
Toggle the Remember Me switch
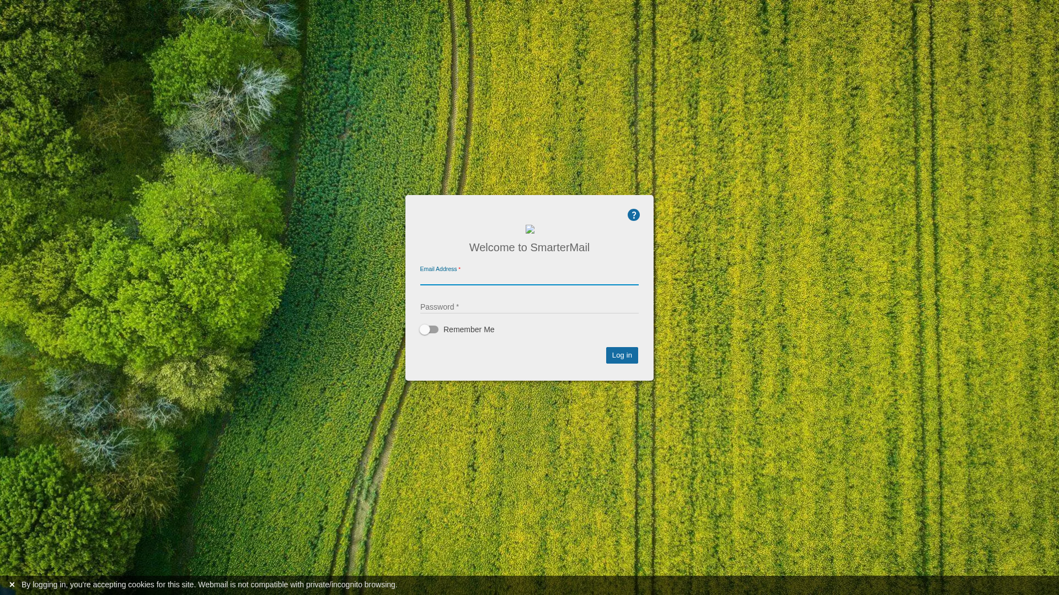point(429,329)
